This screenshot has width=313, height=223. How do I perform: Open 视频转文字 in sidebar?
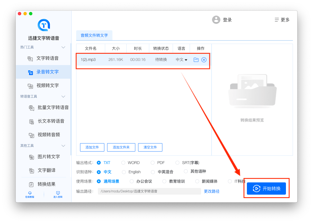coord(43,86)
